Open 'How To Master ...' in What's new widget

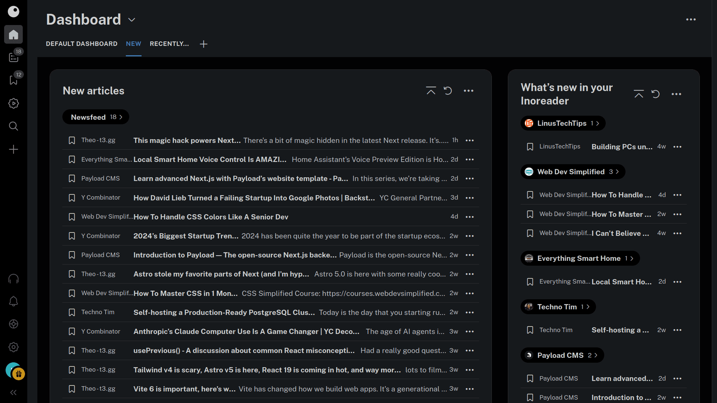click(621, 214)
